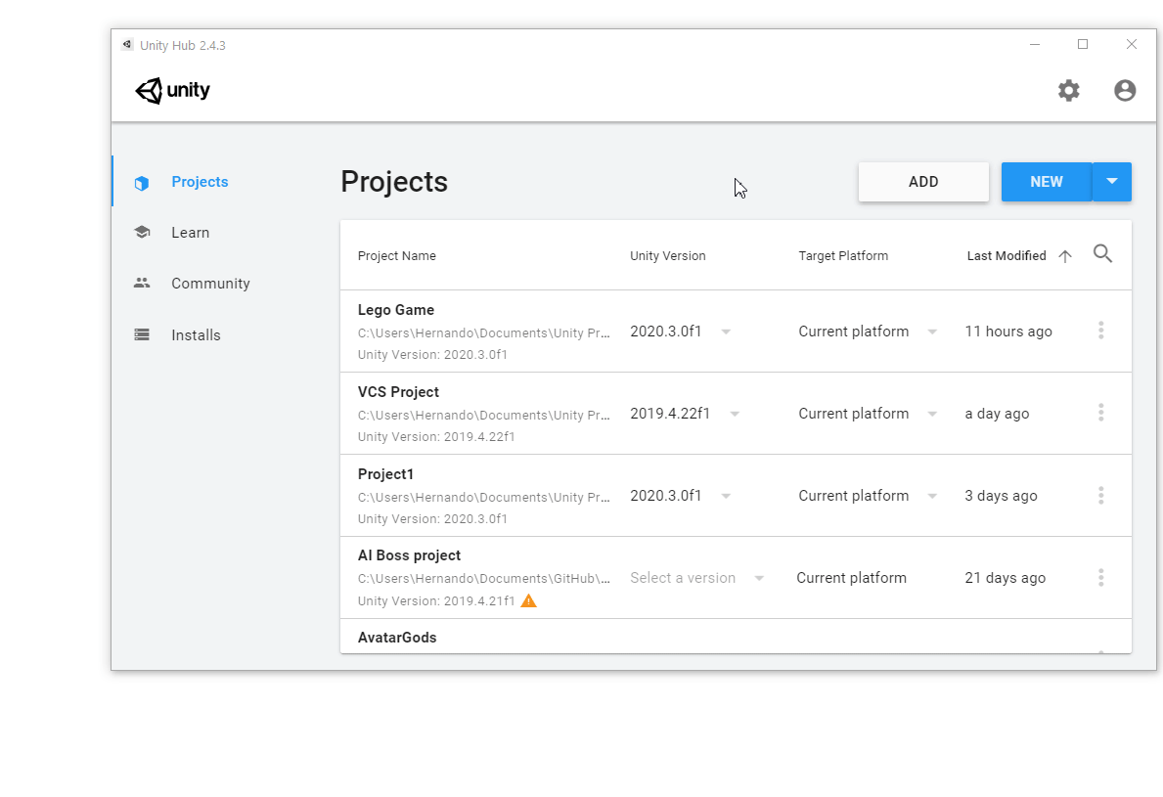Sort by Last Modified column header

click(x=1006, y=256)
